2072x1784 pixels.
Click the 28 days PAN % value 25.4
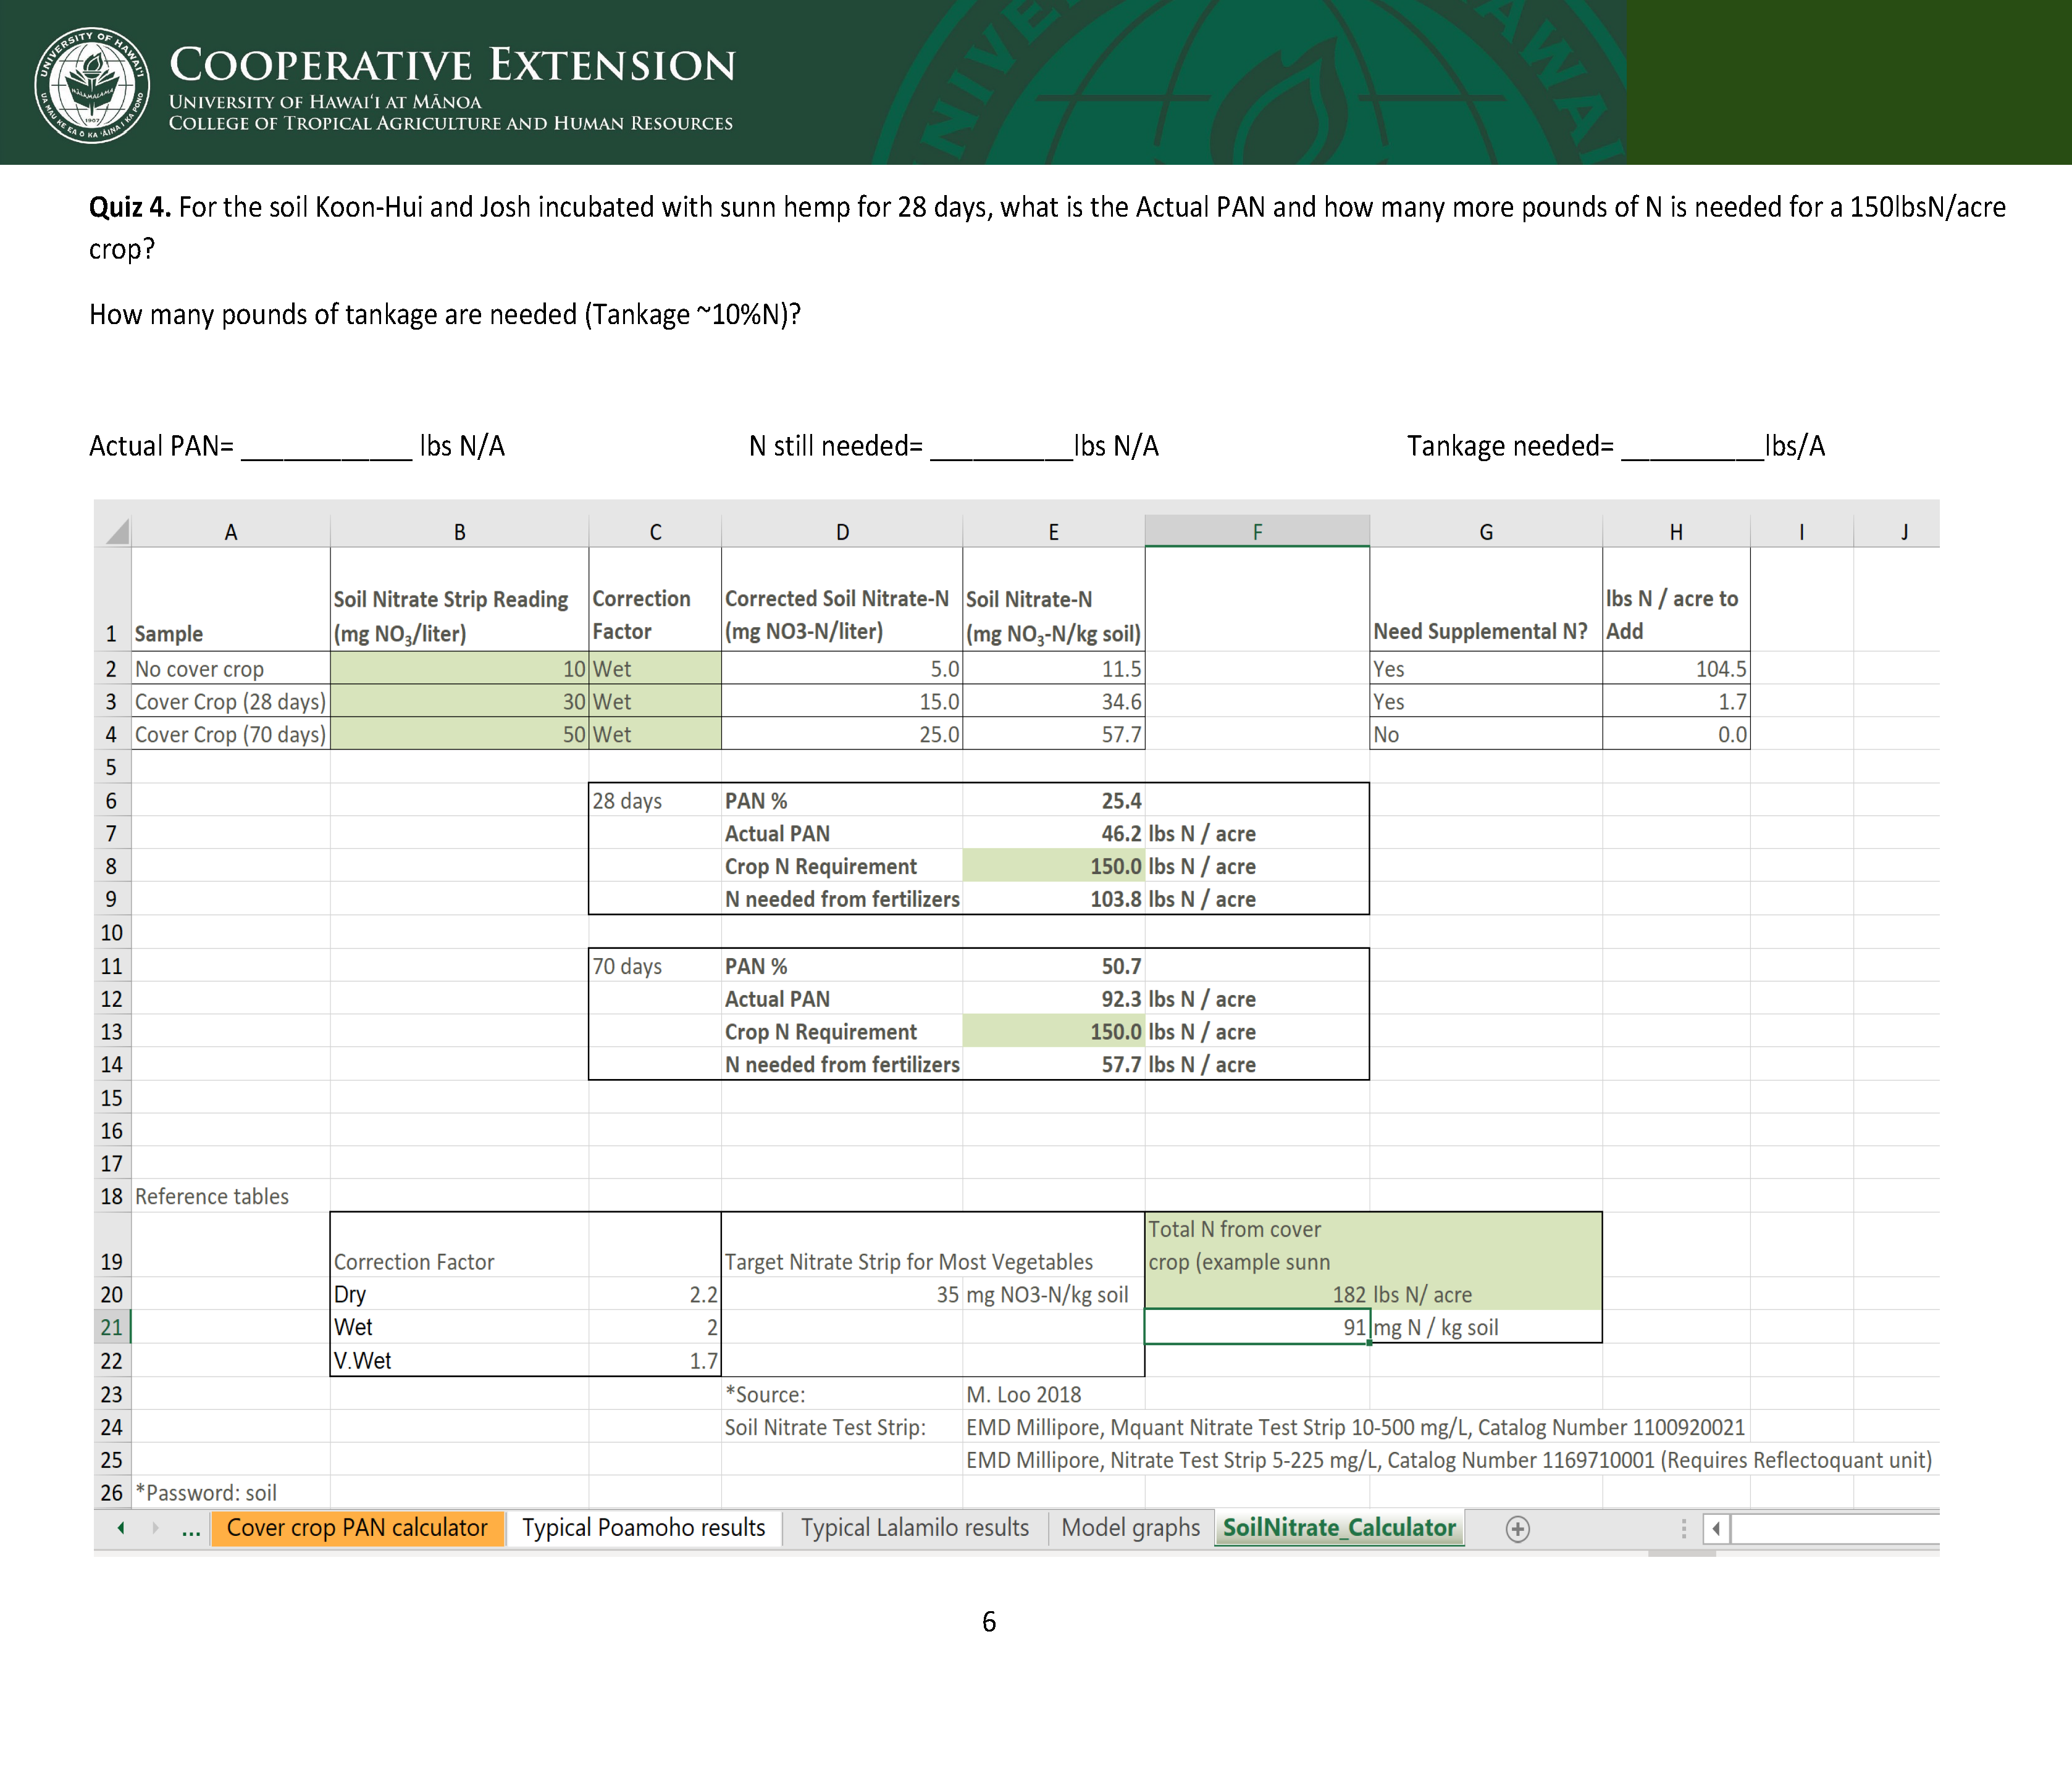(x=1053, y=801)
